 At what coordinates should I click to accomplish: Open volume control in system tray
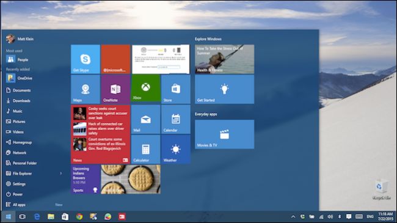330,217
